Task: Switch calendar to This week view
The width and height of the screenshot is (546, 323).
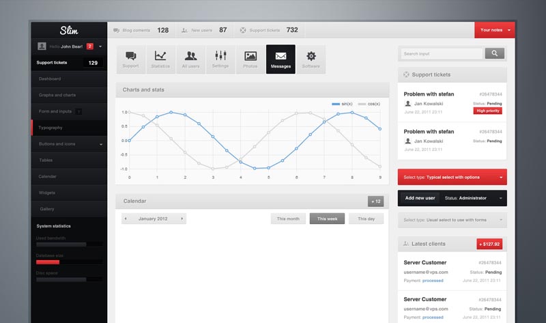Action: click(x=327, y=219)
